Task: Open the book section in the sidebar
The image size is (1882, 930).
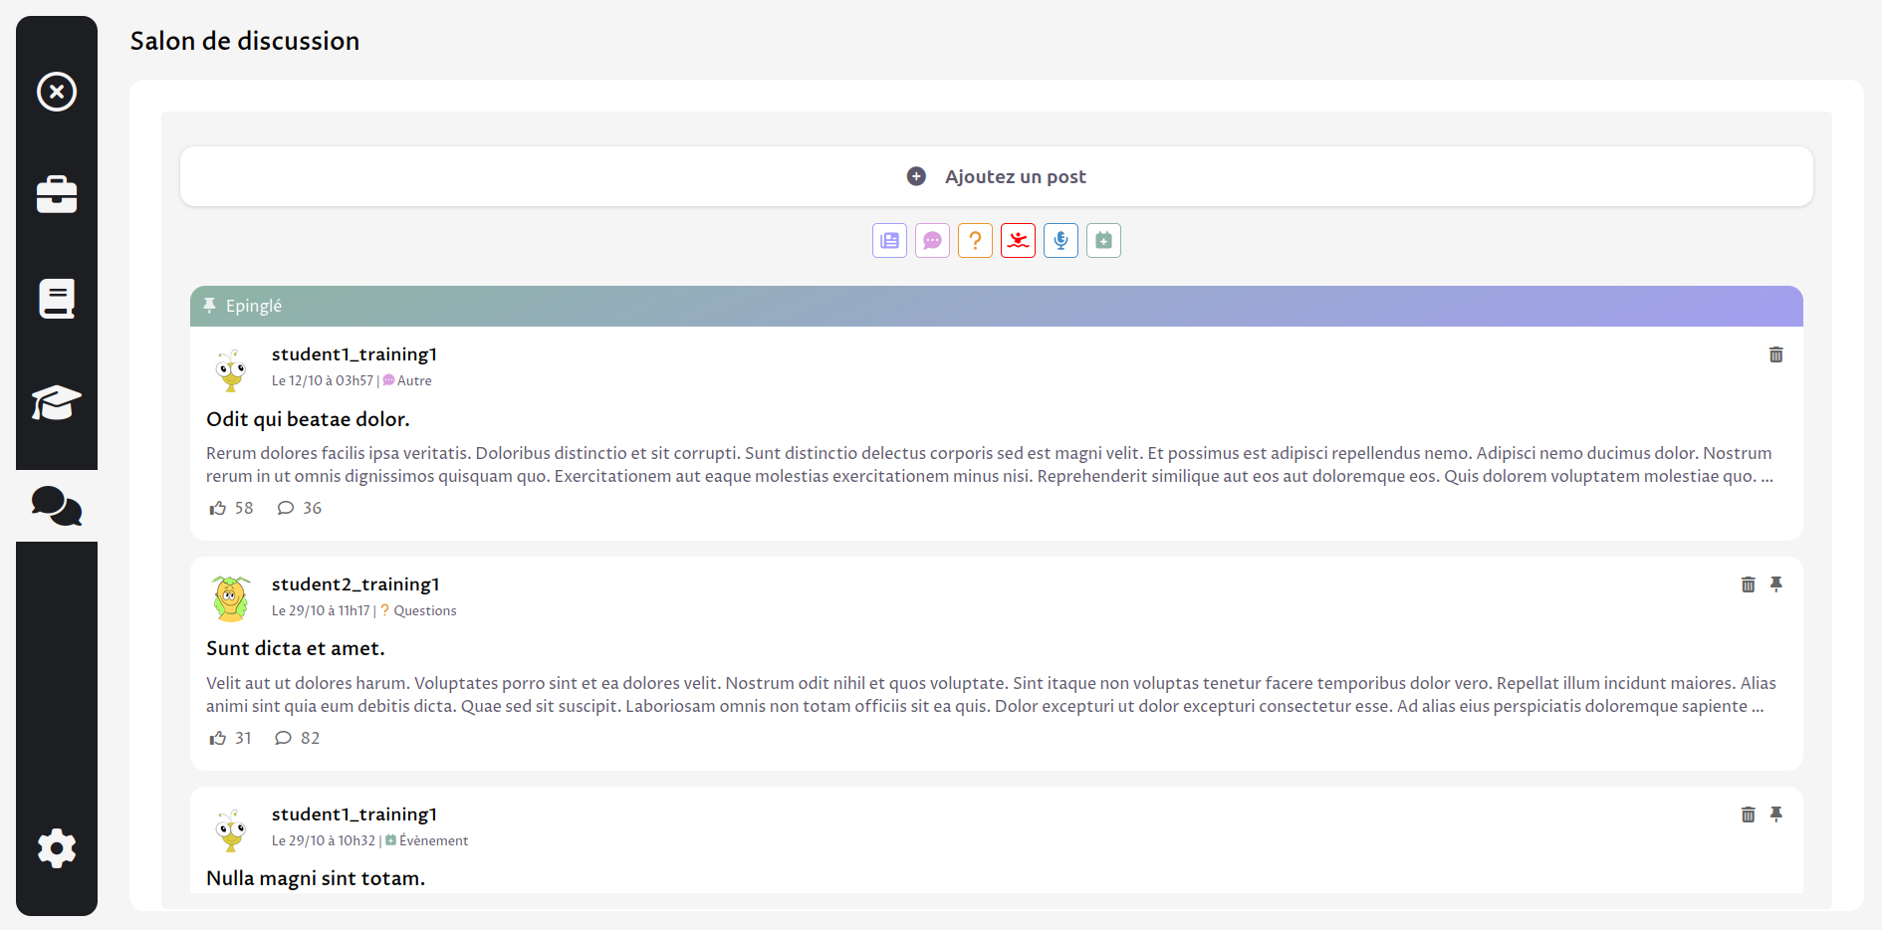Action: click(x=57, y=299)
